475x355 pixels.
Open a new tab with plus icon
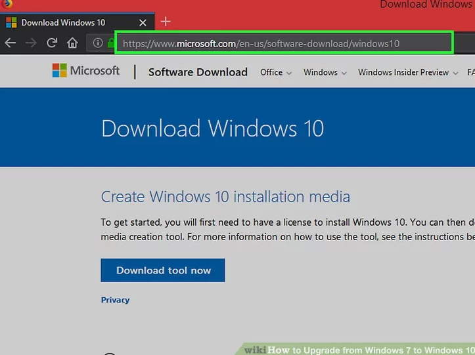166,22
